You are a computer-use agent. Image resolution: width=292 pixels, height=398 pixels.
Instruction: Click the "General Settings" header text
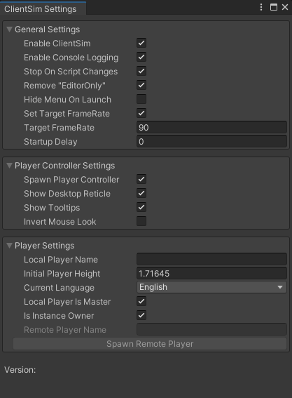click(x=48, y=29)
